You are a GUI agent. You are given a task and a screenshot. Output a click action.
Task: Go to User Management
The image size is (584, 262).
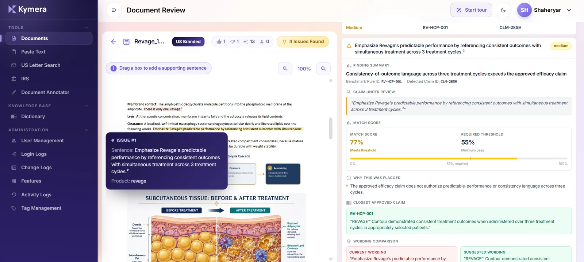coord(49,140)
